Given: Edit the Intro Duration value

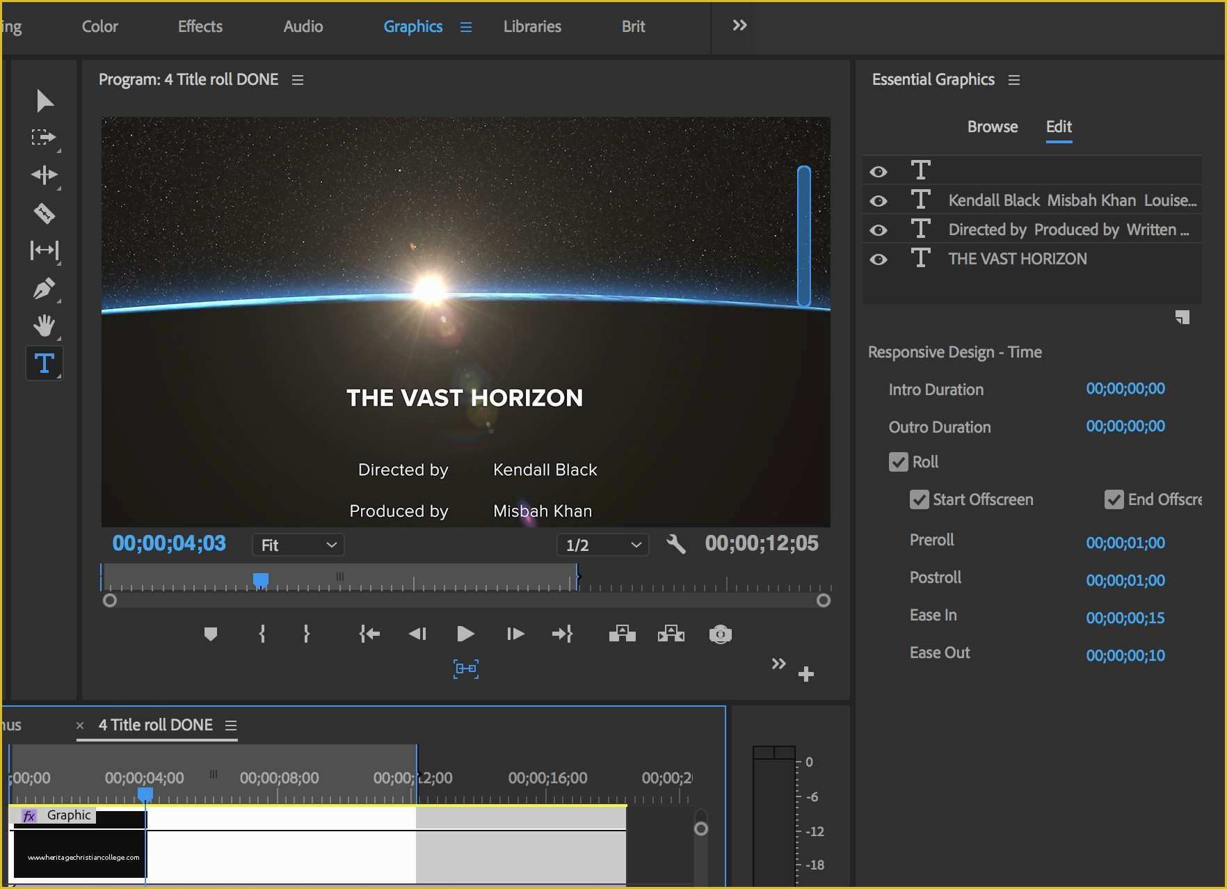Looking at the screenshot, I should [1125, 389].
